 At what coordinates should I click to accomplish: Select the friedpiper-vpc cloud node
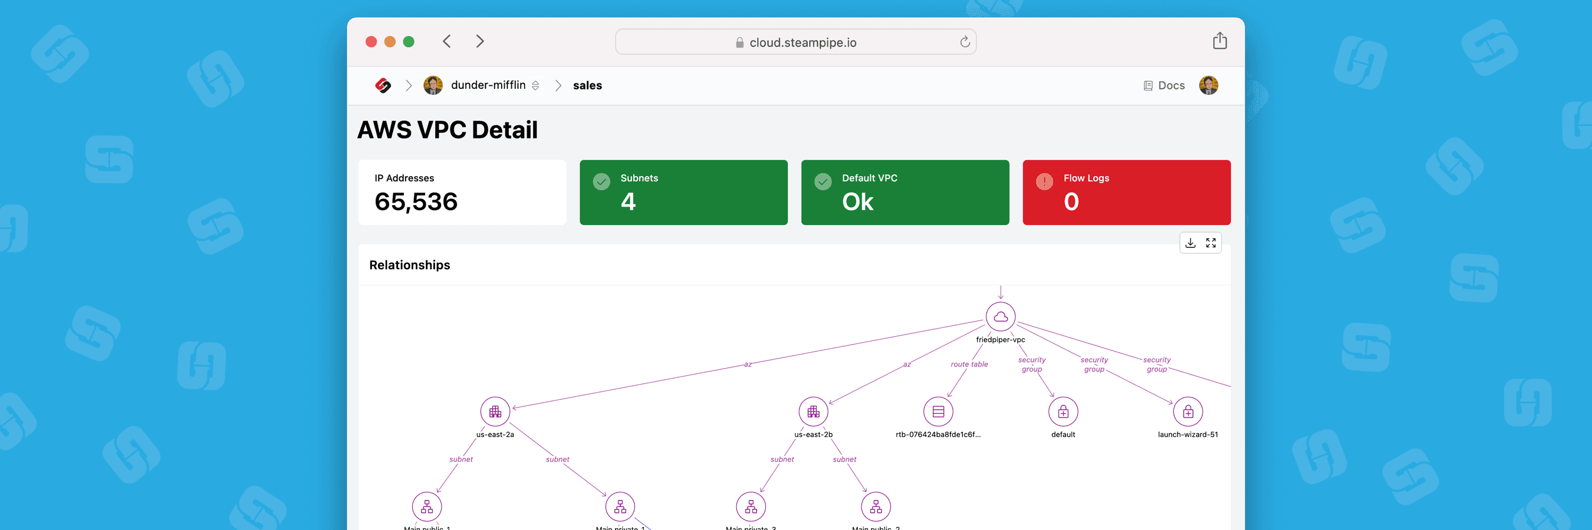tap(1000, 316)
